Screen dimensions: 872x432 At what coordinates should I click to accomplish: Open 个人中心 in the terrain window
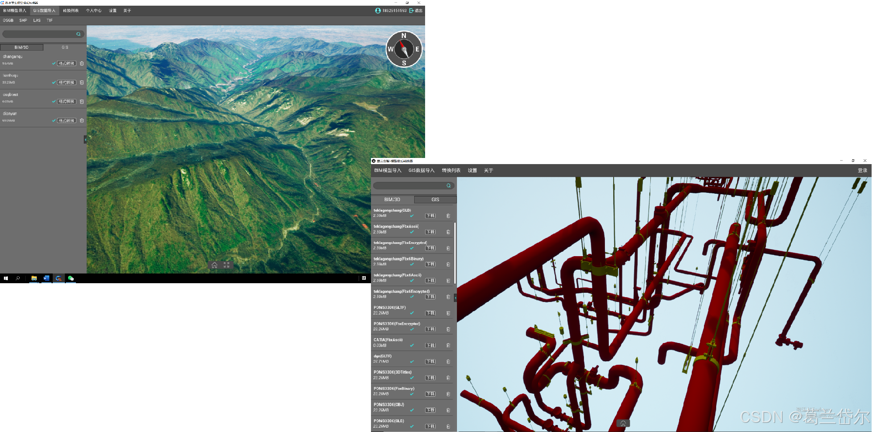click(x=93, y=10)
